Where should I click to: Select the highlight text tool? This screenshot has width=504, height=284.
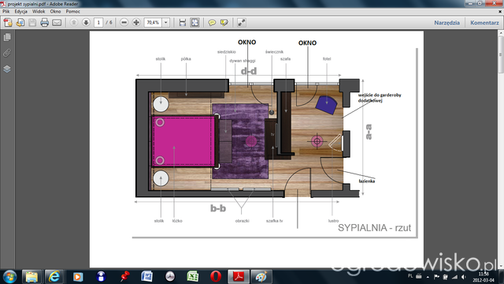pos(224,23)
